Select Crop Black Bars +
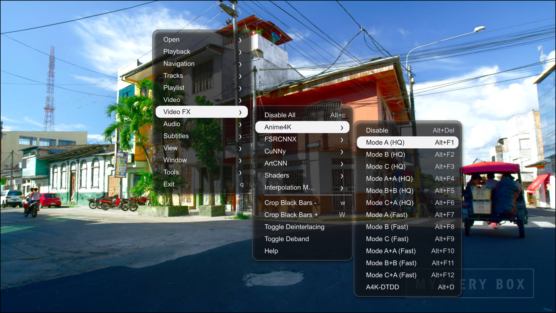 pos(302,215)
